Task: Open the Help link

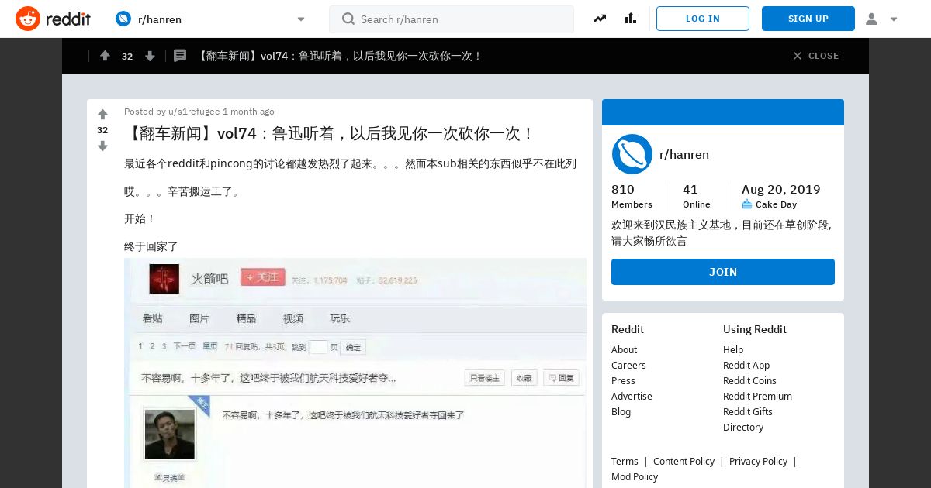Action: 733,349
